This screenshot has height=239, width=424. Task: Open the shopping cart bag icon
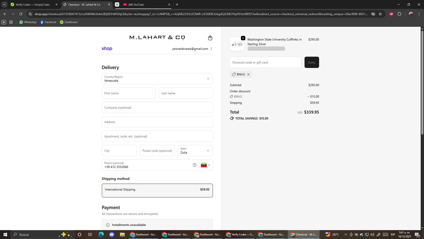[x=210, y=38]
